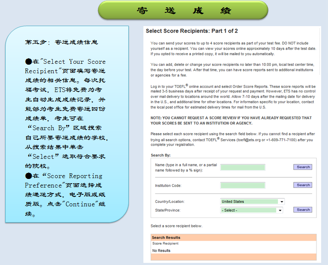Click the 'Select Score Recipients: Part 1 of 2' heading
This screenshot has width=328, height=265.
pos(191,31)
